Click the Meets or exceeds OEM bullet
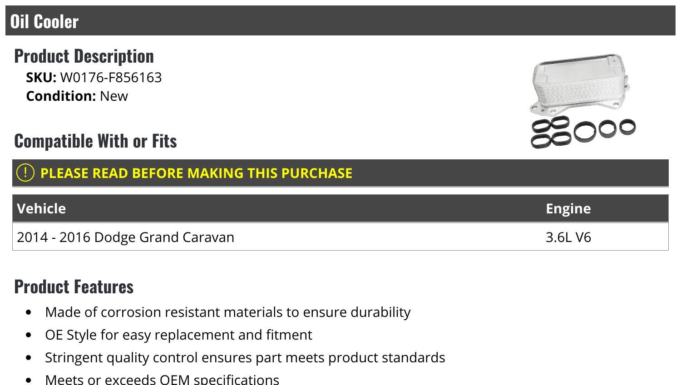 (x=162, y=379)
